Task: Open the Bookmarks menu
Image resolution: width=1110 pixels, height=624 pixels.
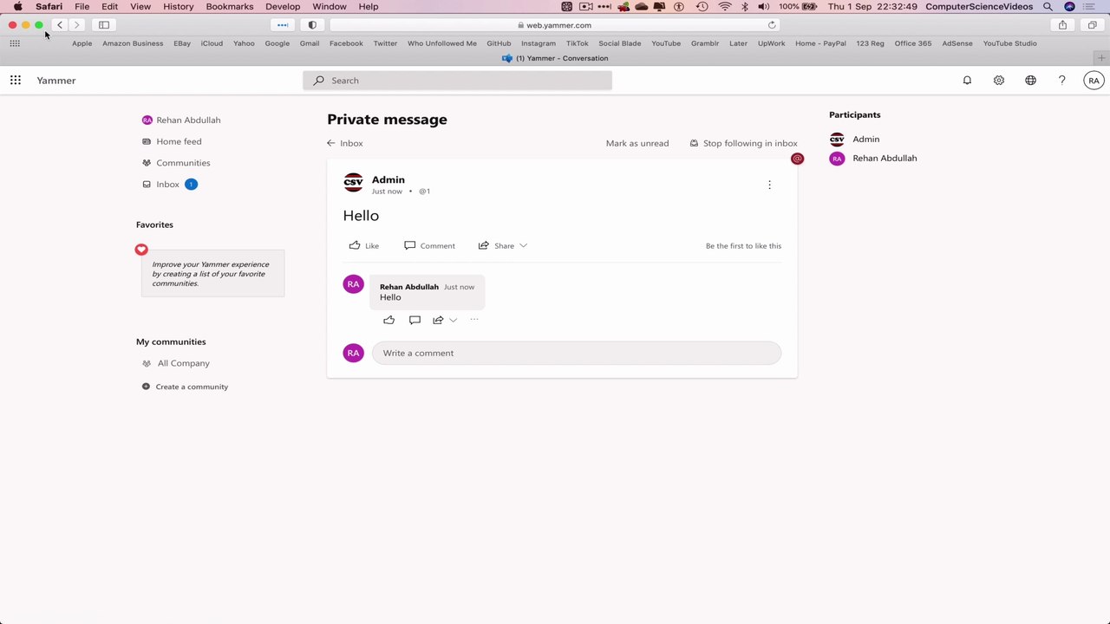Action: (230, 6)
